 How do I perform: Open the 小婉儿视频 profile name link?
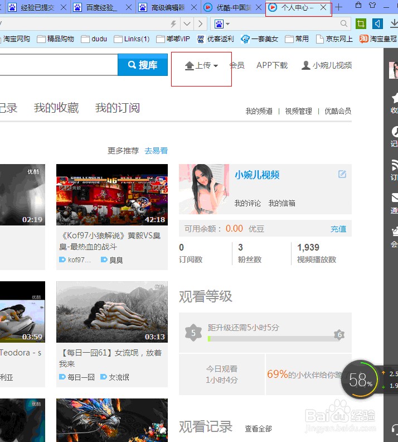tap(257, 175)
